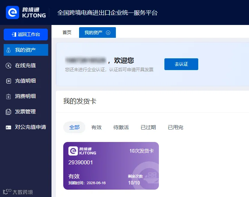Click the 去认证 button
The image size is (249, 197).
click(x=181, y=64)
